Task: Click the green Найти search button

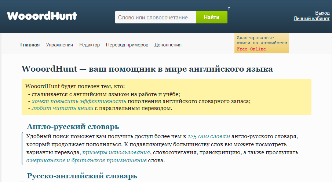Action: pyautogui.click(x=212, y=17)
